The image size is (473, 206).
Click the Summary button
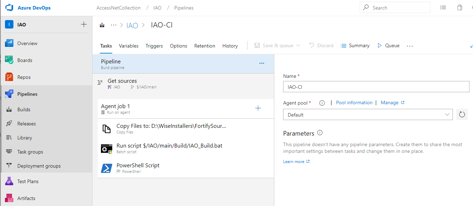point(355,45)
